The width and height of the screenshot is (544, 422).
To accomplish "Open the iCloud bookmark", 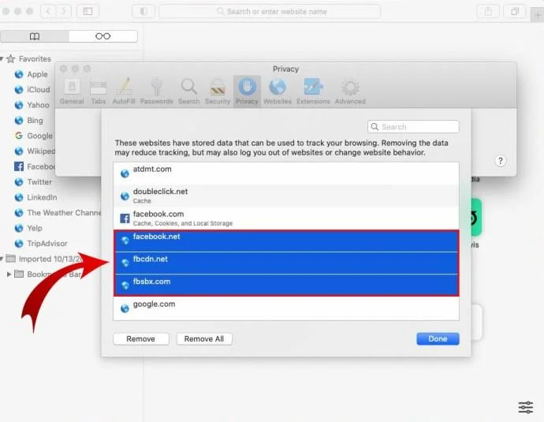I will click(x=32, y=90).
